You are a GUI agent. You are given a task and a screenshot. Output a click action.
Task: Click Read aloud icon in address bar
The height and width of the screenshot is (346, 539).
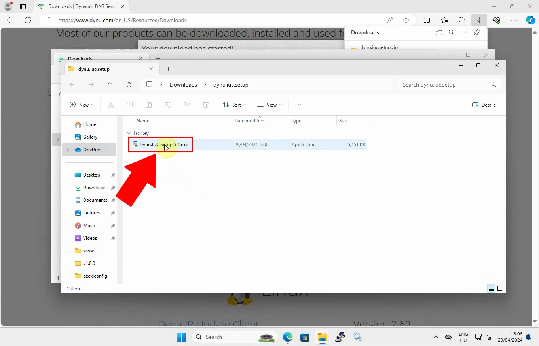[x=390, y=20]
